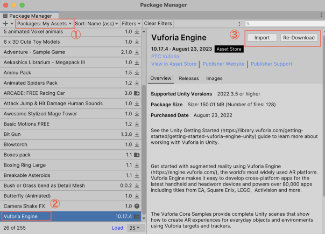
Task: Click import folder icon for Vuforia Engine row
Action: 137,217
